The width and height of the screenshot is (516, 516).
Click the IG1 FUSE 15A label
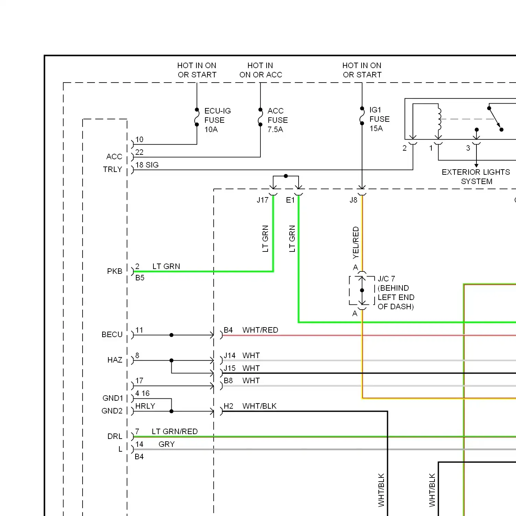(379, 119)
